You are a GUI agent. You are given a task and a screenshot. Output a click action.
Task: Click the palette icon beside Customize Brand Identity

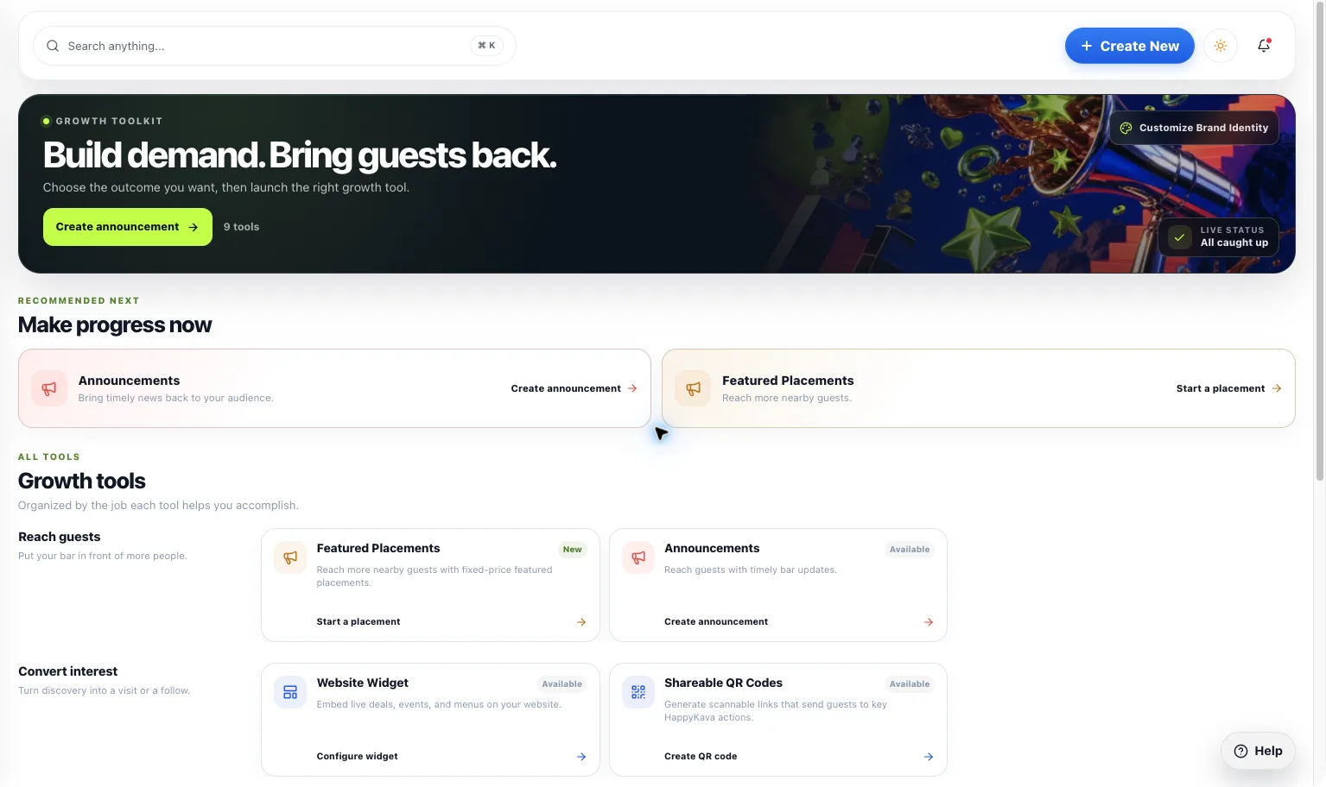tap(1126, 128)
